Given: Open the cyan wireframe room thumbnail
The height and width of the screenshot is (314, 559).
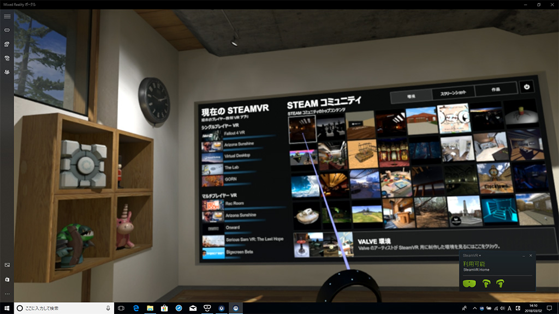Looking at the screenshot, I should click(499, 210).
